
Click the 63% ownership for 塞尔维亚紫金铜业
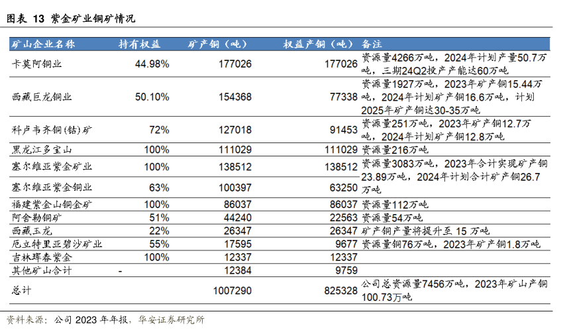[x=160, y=188]
